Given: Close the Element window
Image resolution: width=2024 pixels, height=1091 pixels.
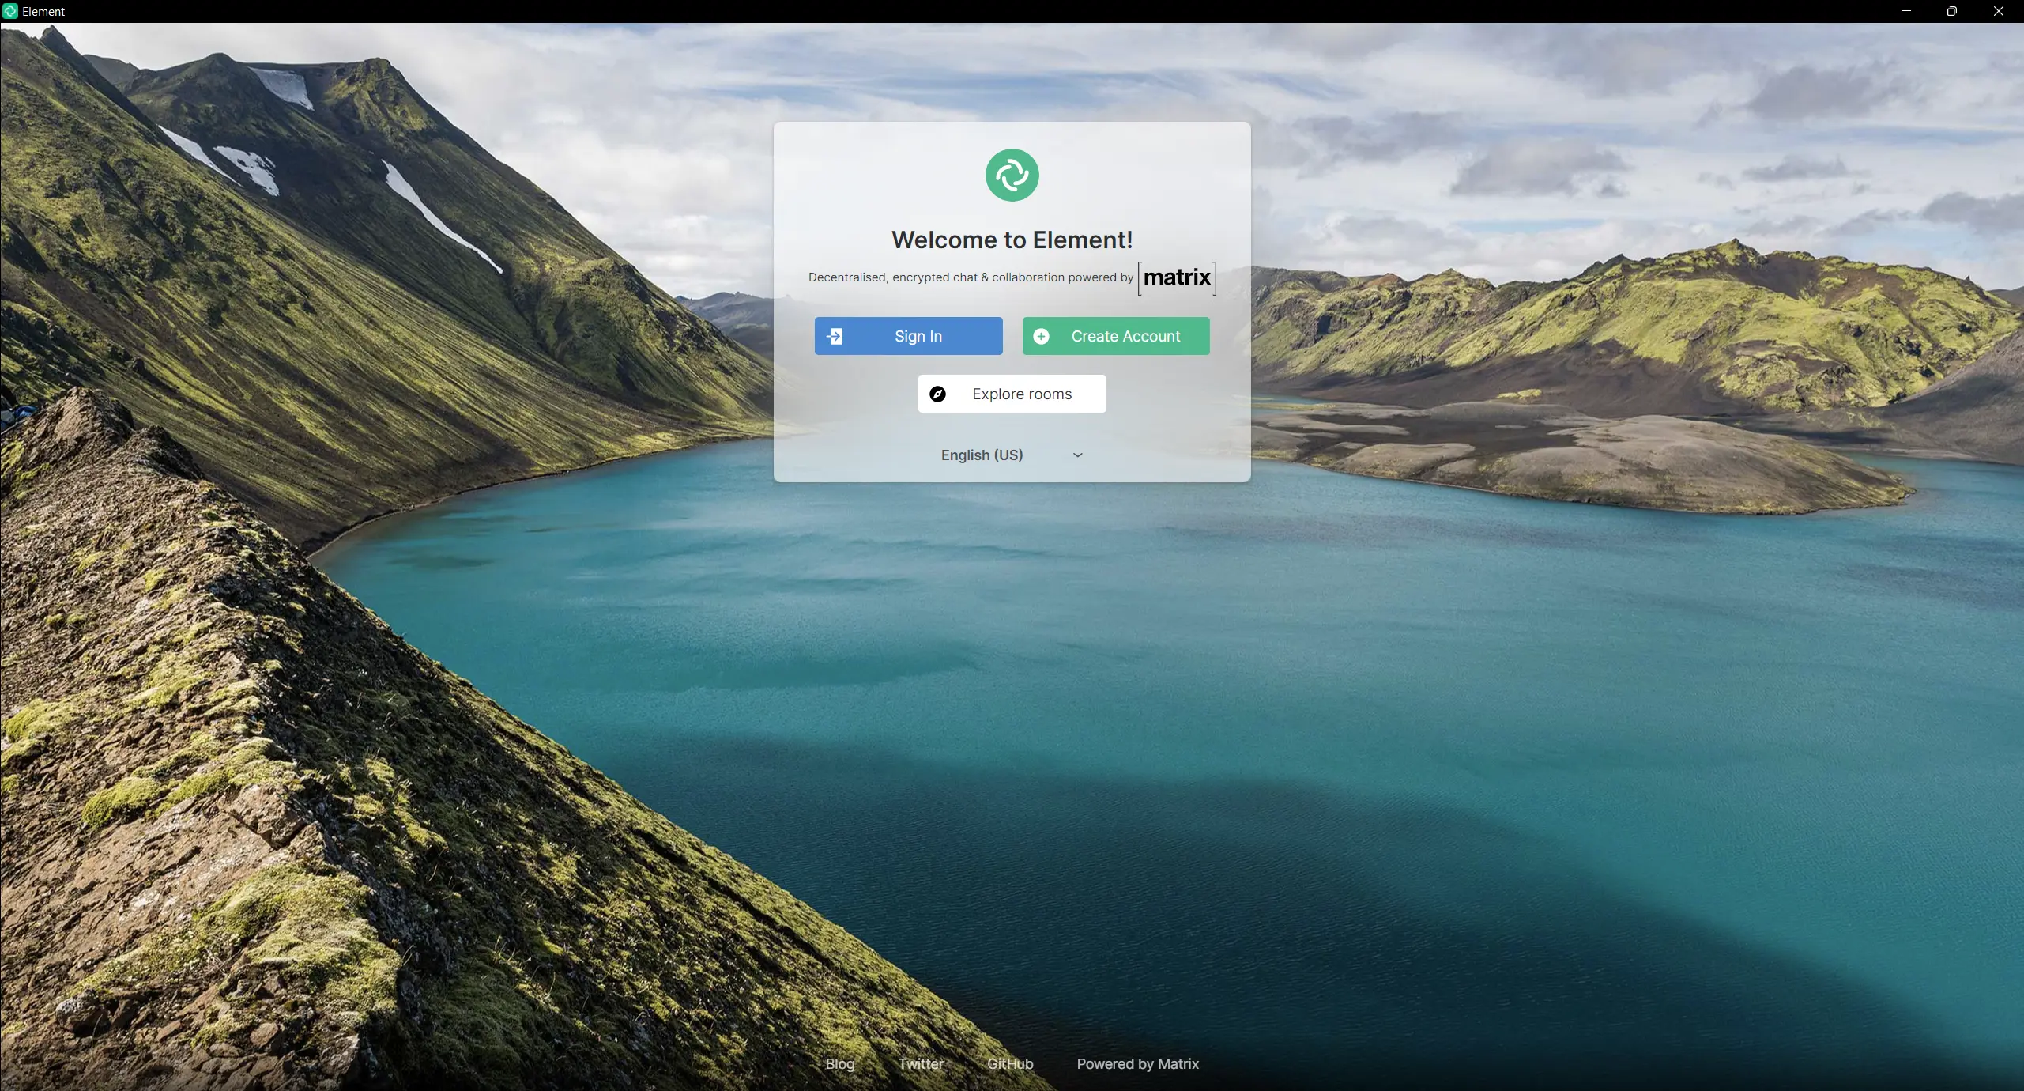Looking at the screenshot, I should 1999,11.
